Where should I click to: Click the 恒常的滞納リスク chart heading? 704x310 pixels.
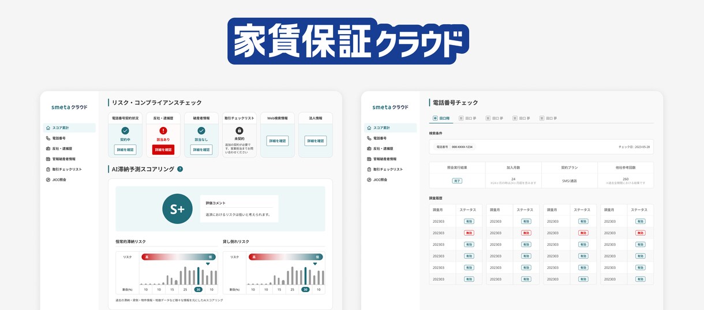131,242
